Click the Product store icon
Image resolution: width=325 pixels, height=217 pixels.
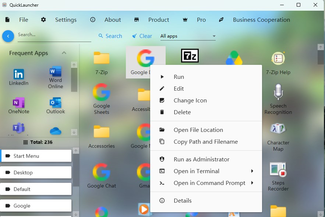137,20
